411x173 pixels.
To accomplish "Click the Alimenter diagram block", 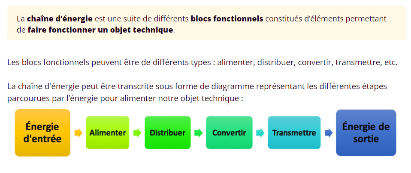I will (107, 133).
